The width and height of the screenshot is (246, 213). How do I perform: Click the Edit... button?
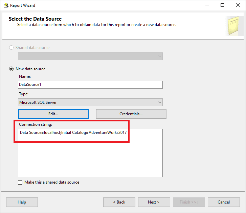pyautogui.click(x=53, y=114)
